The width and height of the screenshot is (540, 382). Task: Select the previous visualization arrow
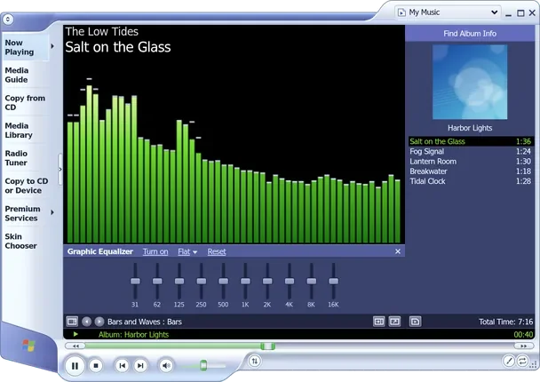pos(87,322)
